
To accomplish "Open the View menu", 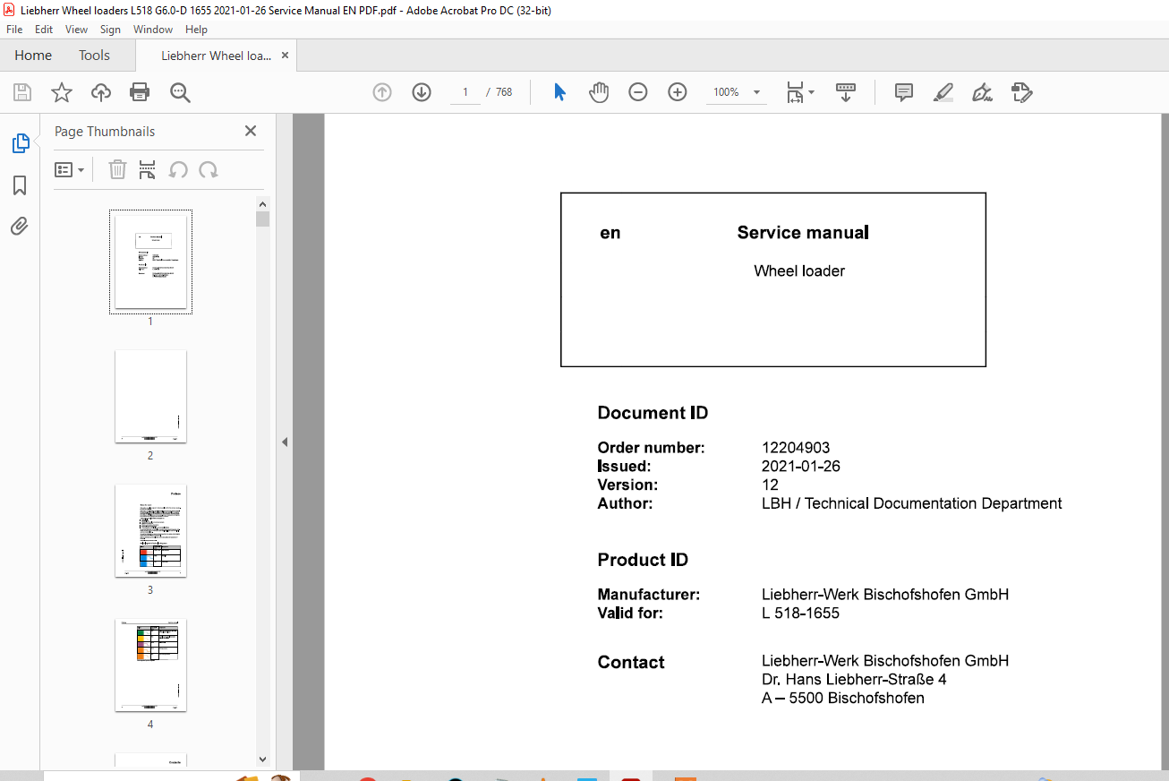I will pyautogui.click(x=77, y=30).
